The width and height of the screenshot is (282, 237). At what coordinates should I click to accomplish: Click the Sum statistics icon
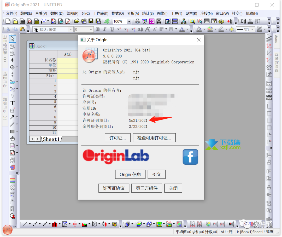[243, 21]
